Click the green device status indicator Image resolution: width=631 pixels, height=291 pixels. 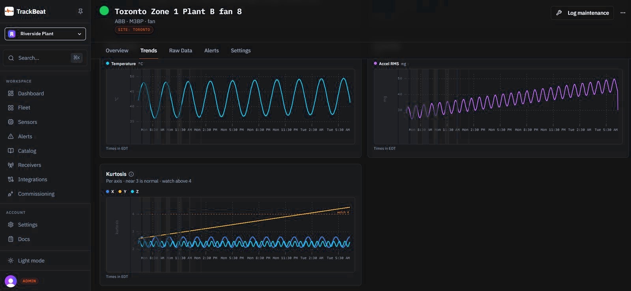tap(104, 11)
